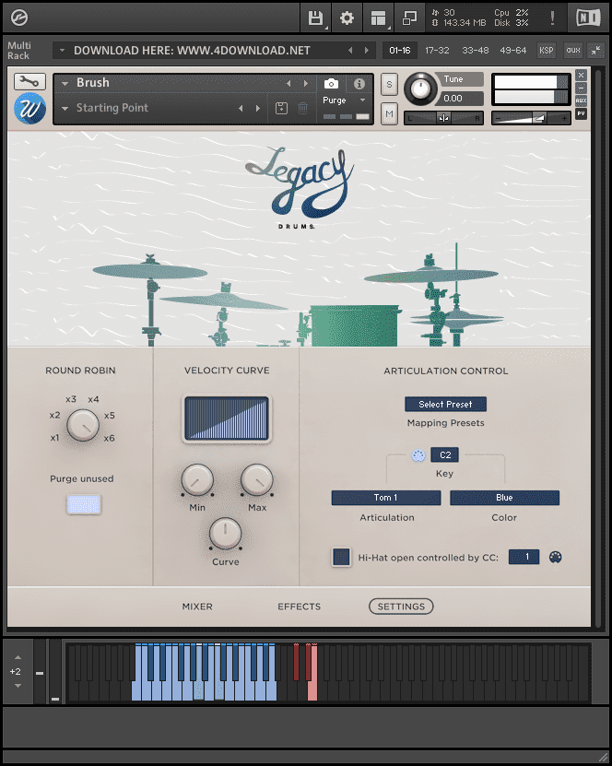The width and height of the screenshot is (612, 766).
Task: Click the Tune knob
Action: [420, 88]
